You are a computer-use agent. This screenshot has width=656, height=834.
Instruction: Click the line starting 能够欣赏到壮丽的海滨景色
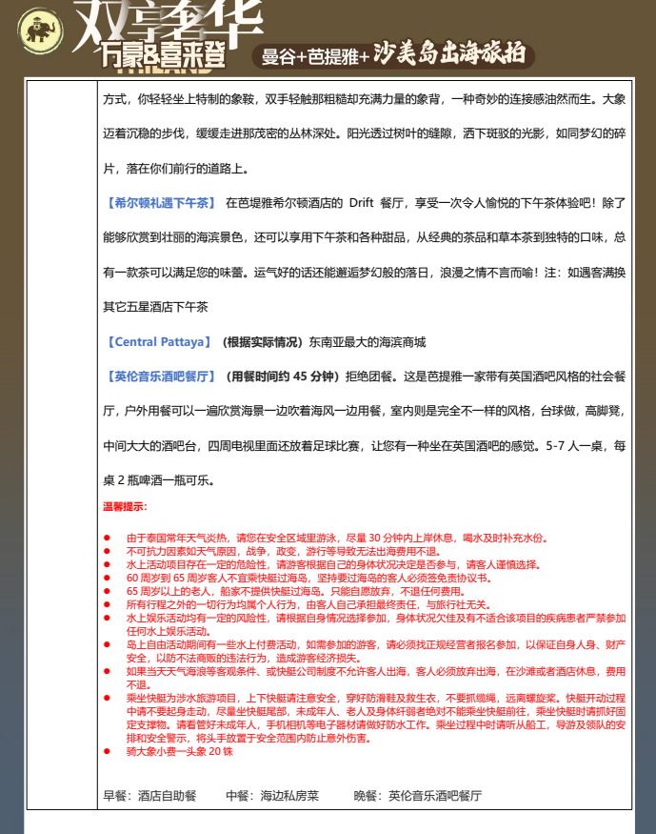click(365, 237)
